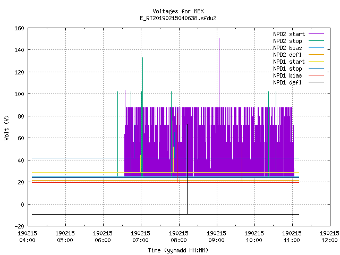Select the filename E_RT20190215040638.sfduZ subtitle

point(178,18)
